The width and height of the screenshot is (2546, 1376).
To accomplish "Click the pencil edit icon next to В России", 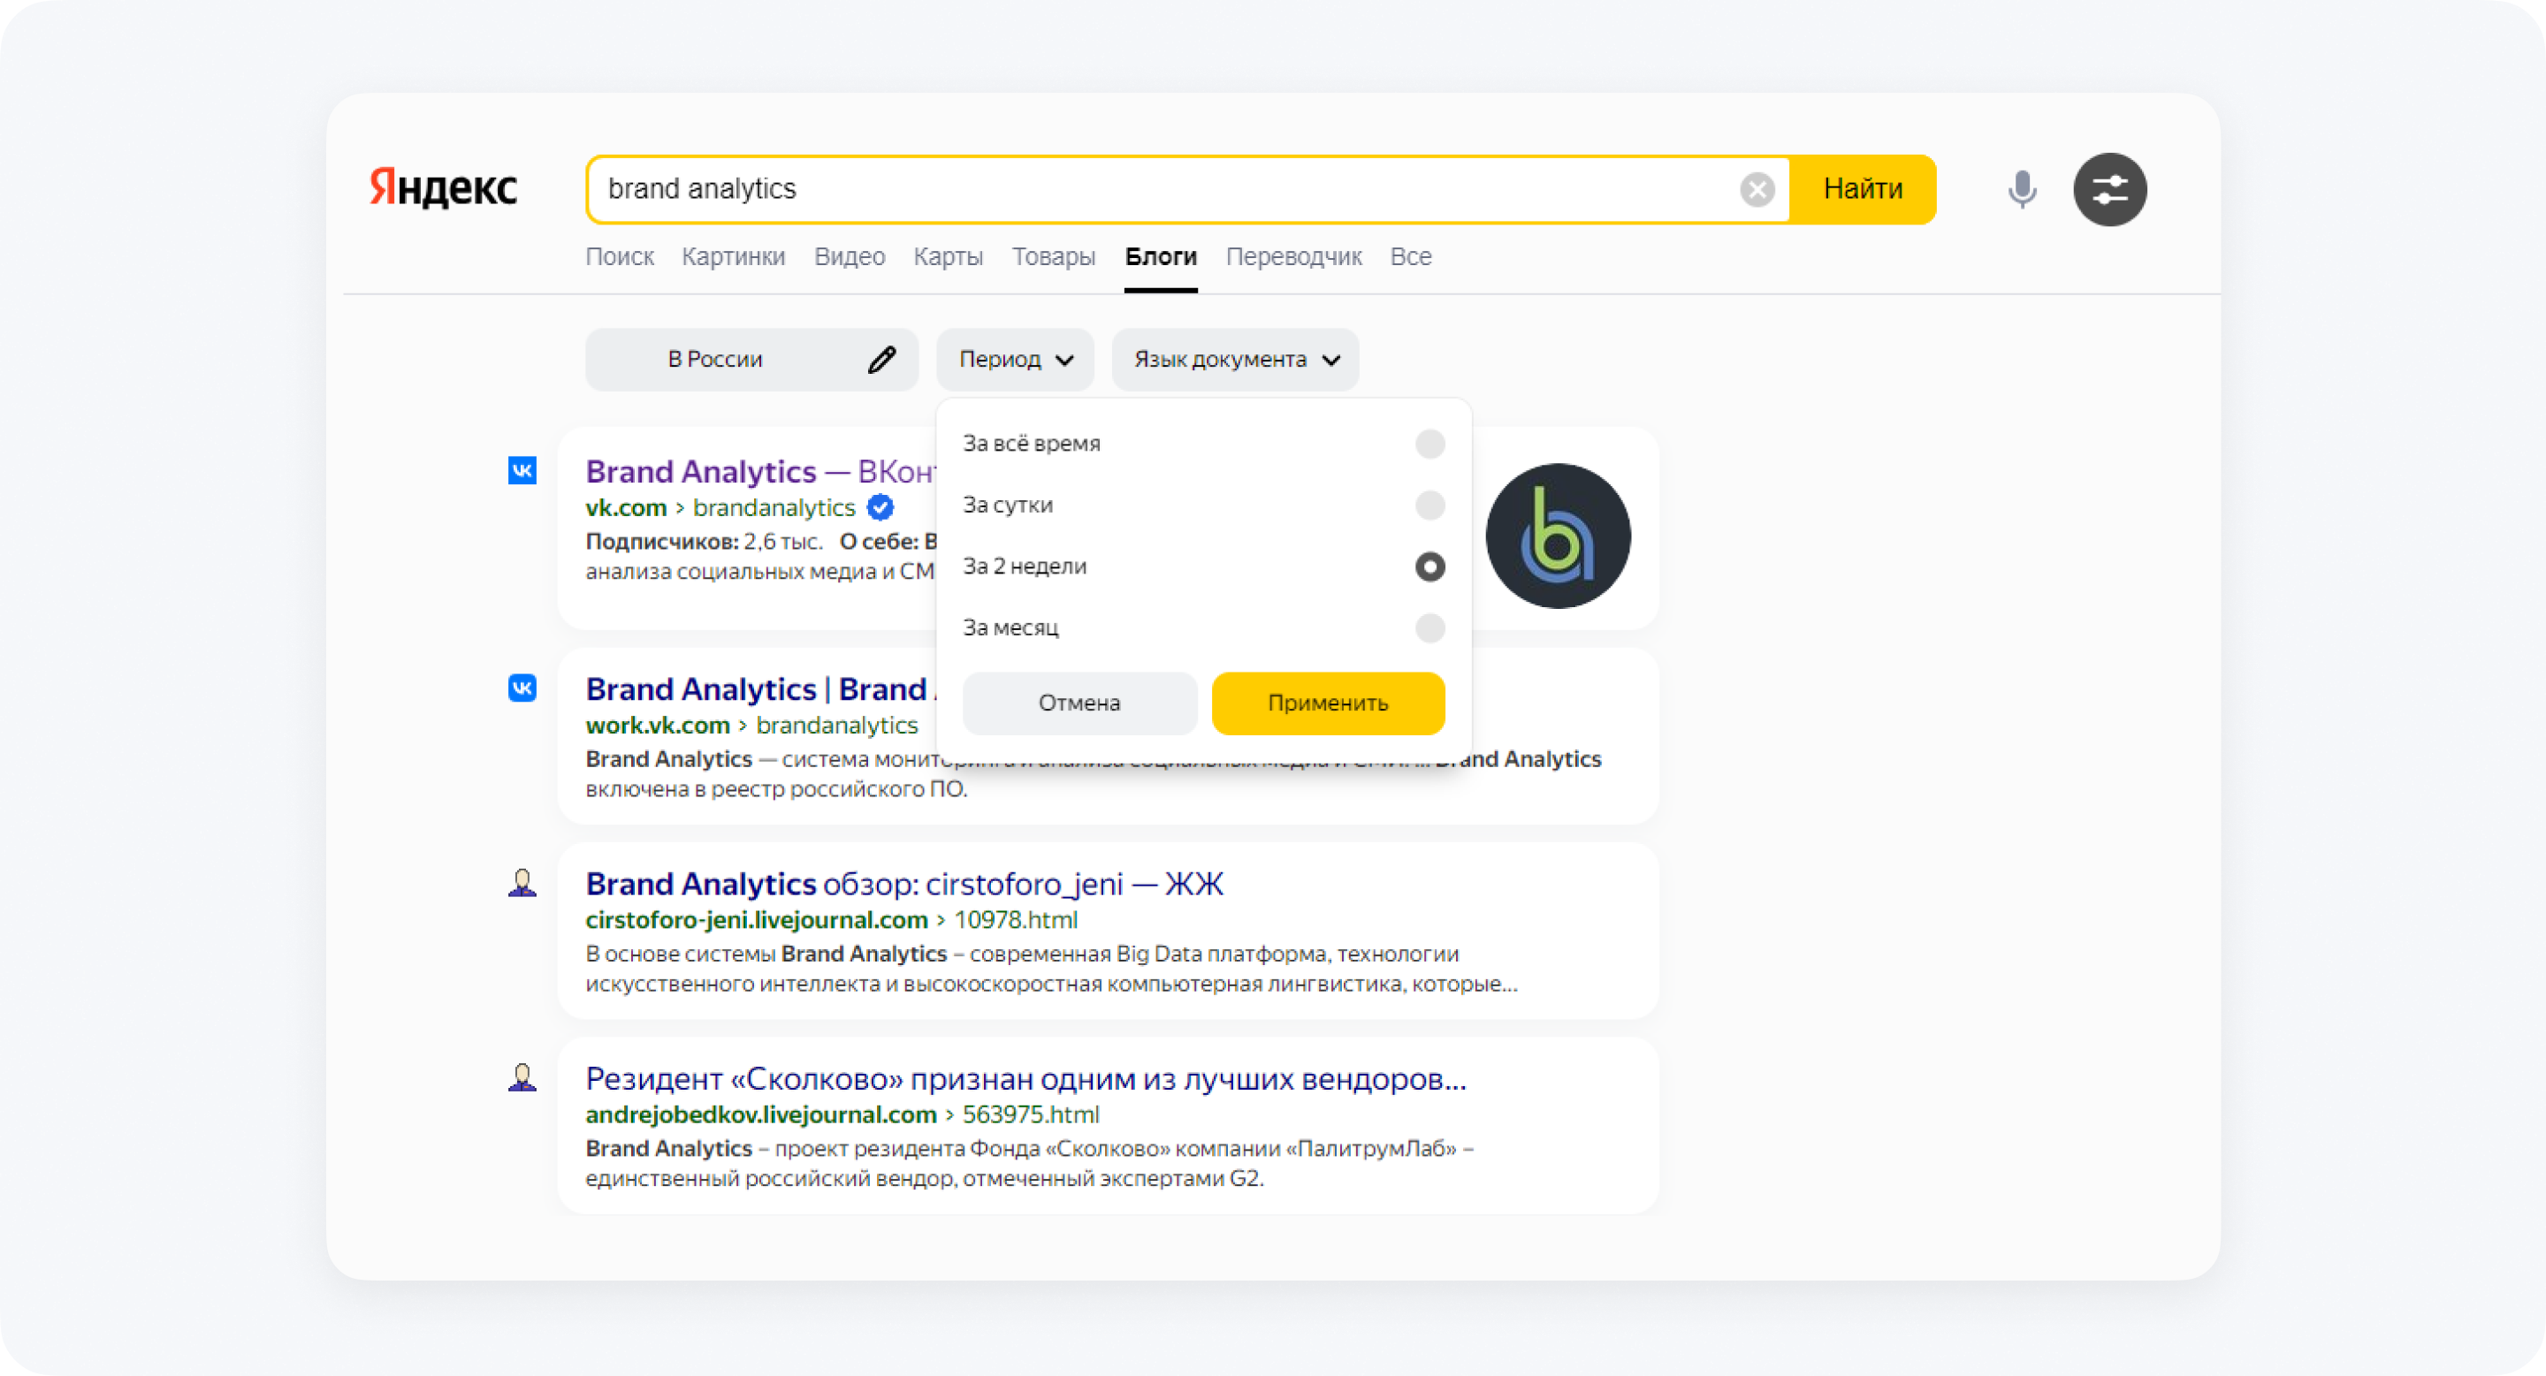I will [x=881, y=360].
